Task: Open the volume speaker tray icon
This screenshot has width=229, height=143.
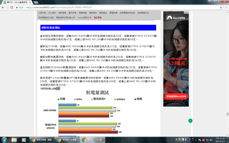Action: (211, 140)
